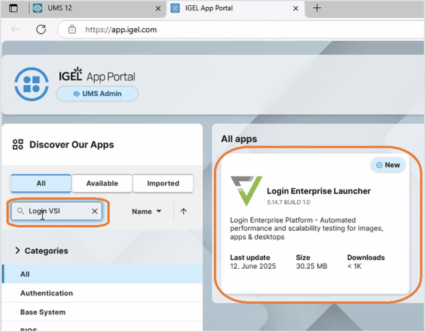Select the Authentication category

(x=47, y=293)
